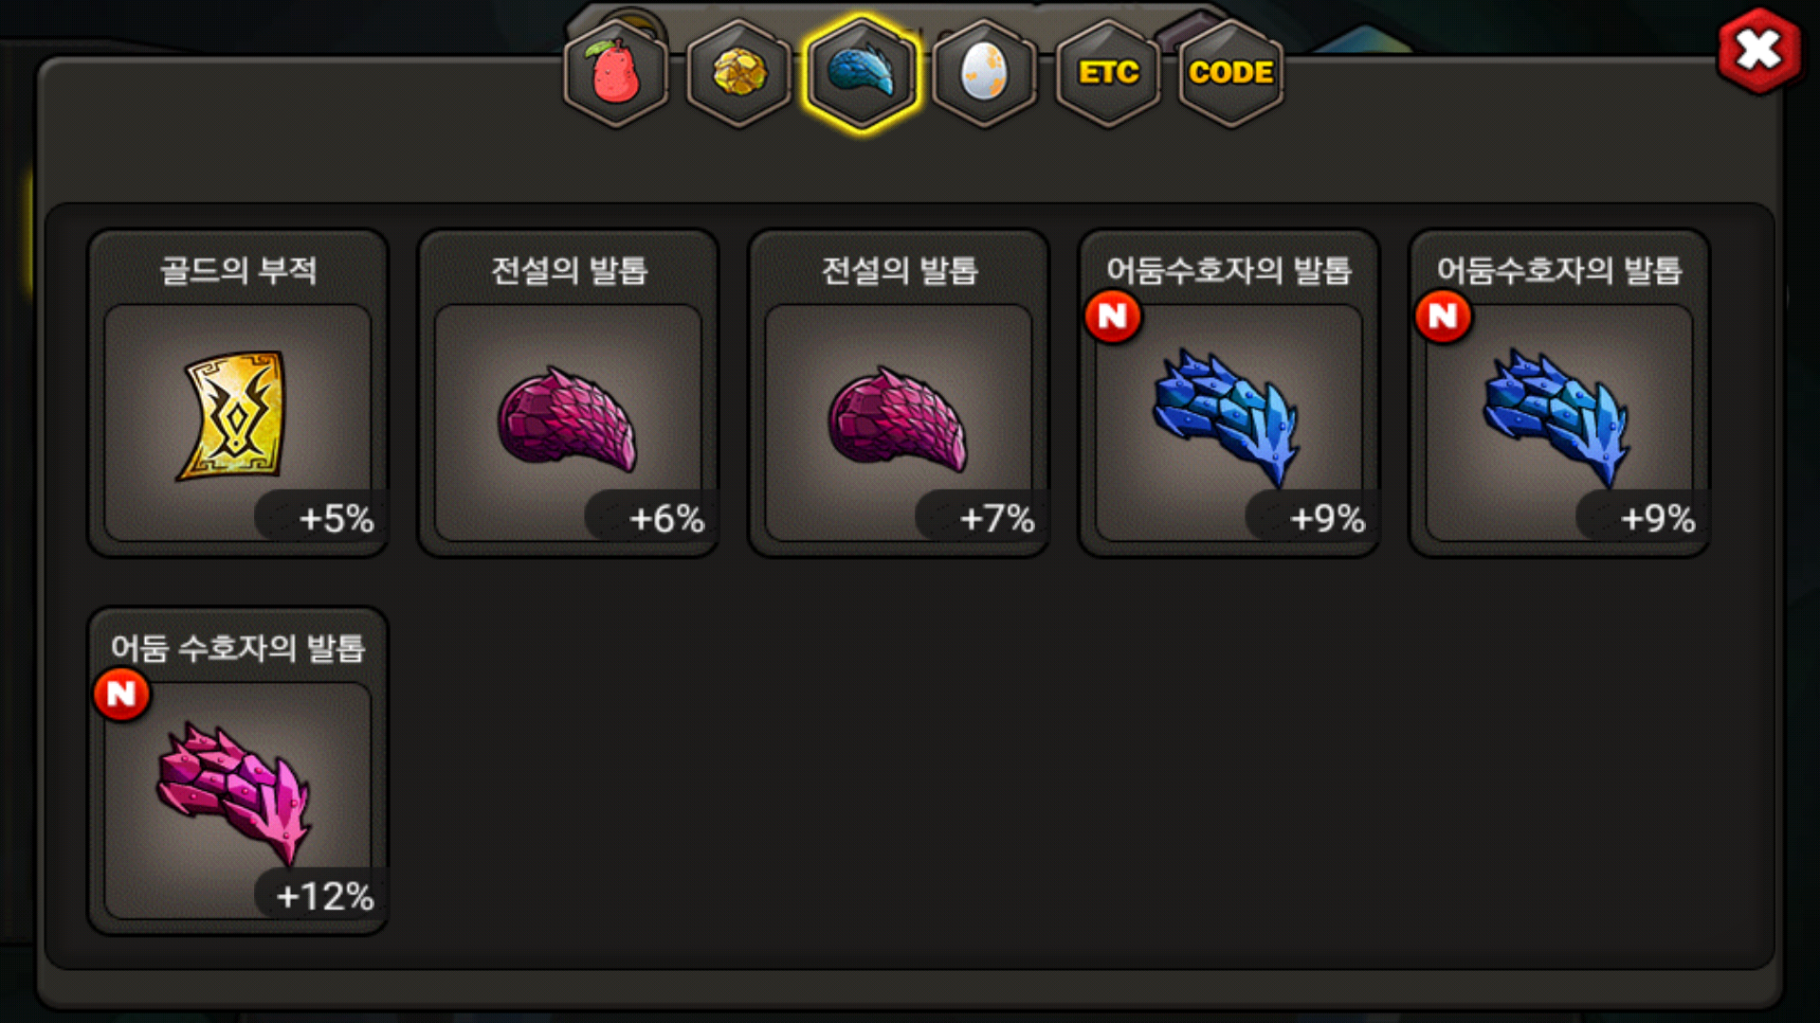Image resolution: width=1820 pixels, height=1023 pixels.
Task: Open the red fruit tab
Action: [x=616, y=73]
